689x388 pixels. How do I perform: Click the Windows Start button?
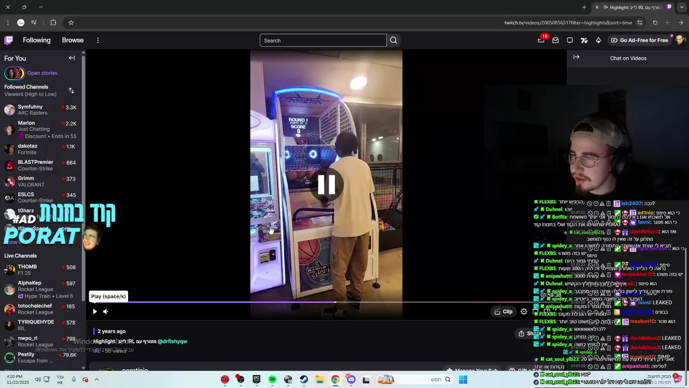point(463,379)
